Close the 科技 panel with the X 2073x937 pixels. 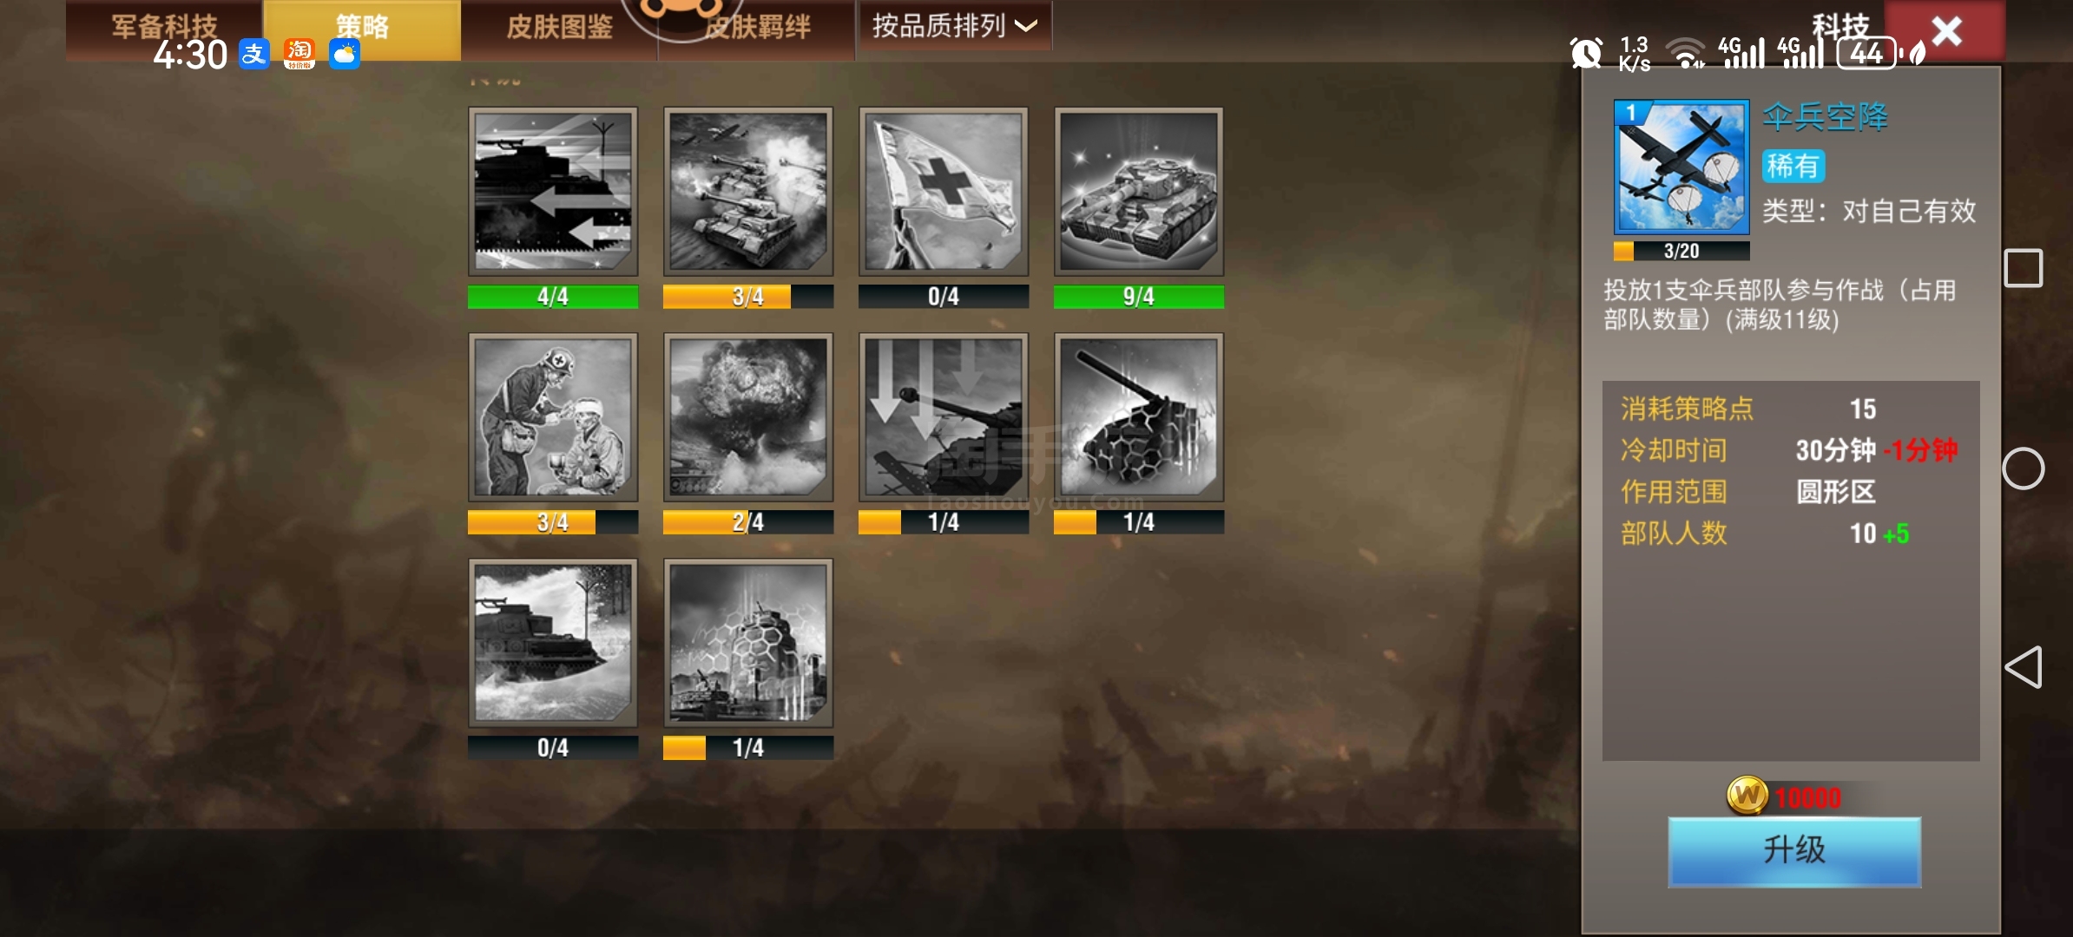coord(1946,30)
